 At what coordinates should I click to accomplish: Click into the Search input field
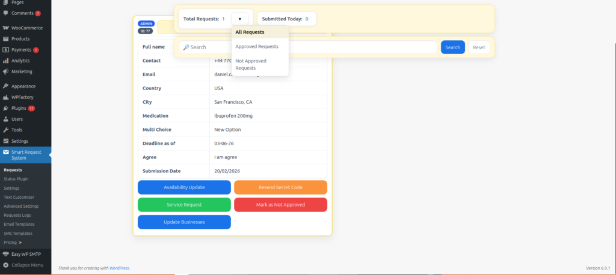[x=308, y=47]
